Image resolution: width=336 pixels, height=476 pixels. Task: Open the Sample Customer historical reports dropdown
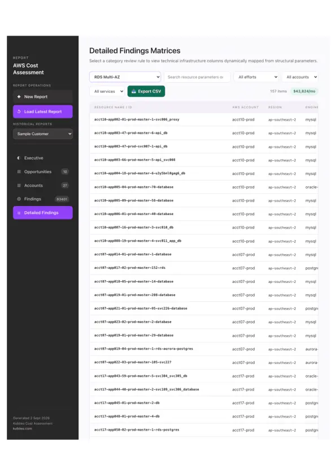[43, 134]
